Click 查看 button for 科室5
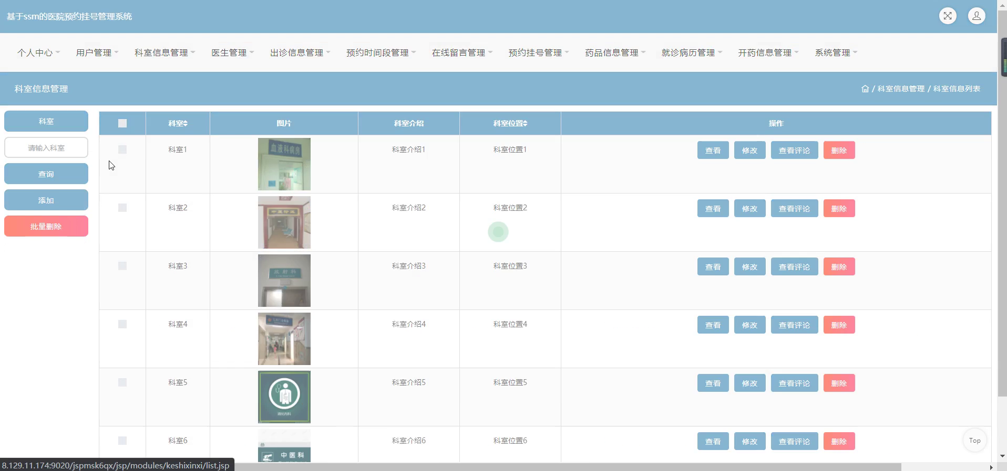 point(713,383)
